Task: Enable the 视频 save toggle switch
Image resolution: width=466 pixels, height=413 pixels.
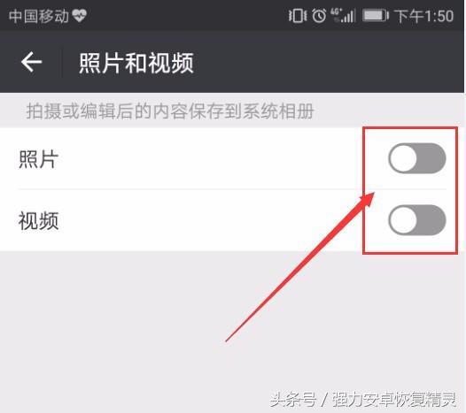Action: (417, 220)
